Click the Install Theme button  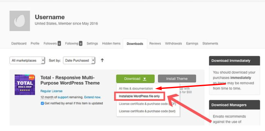tap(177, 79)
